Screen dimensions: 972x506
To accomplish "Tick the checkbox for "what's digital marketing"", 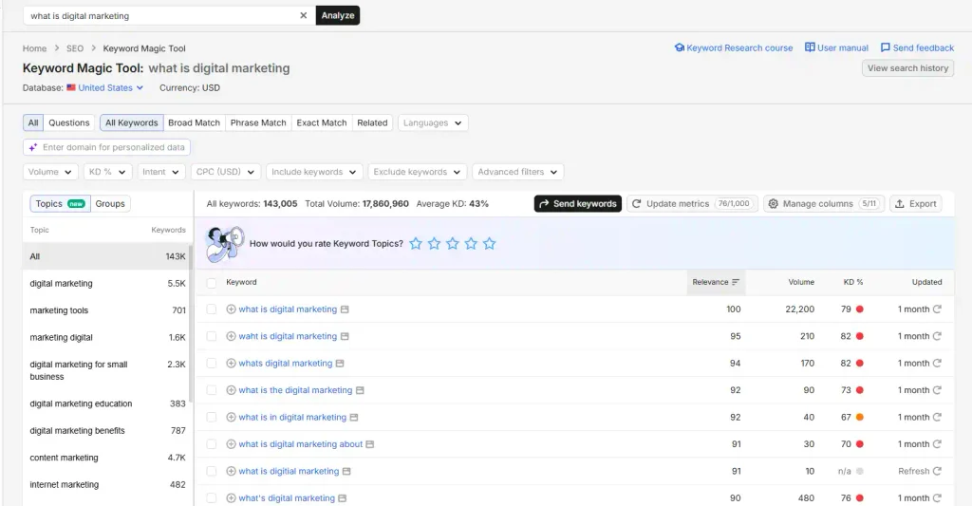I will (x=212, y=498).
